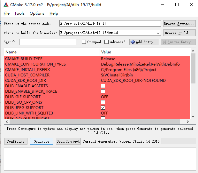Enable the Advanced checkbox
Viewport: 198px width, 173px height.
106,42
